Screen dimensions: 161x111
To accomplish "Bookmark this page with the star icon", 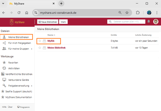I will click(x=127, y=13).
